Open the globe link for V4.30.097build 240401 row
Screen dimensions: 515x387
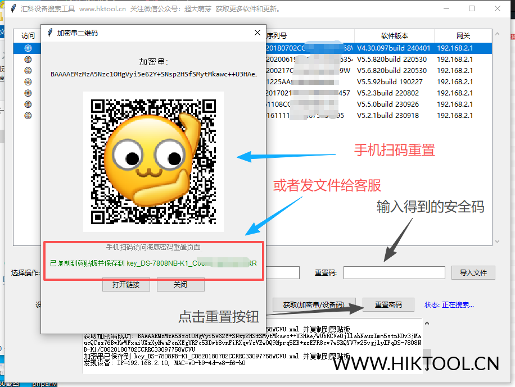(28, 48)
